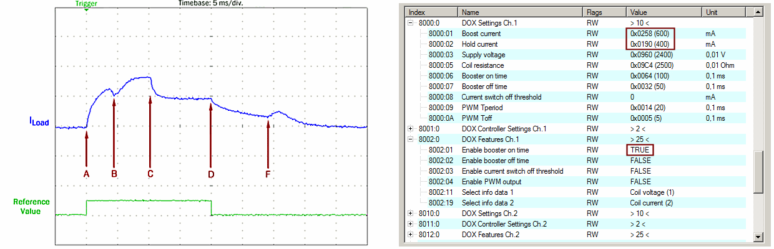Viewport: 774px width, 249px height.
Task: Click the vertical scrollbar thumb
Action: (x=758, y=172)
